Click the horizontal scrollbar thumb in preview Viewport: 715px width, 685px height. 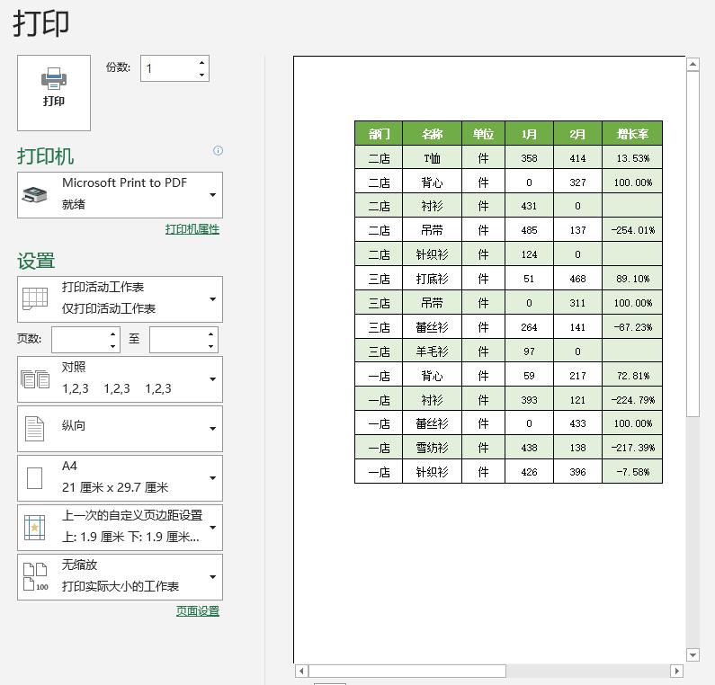click(x=407, y=671)
